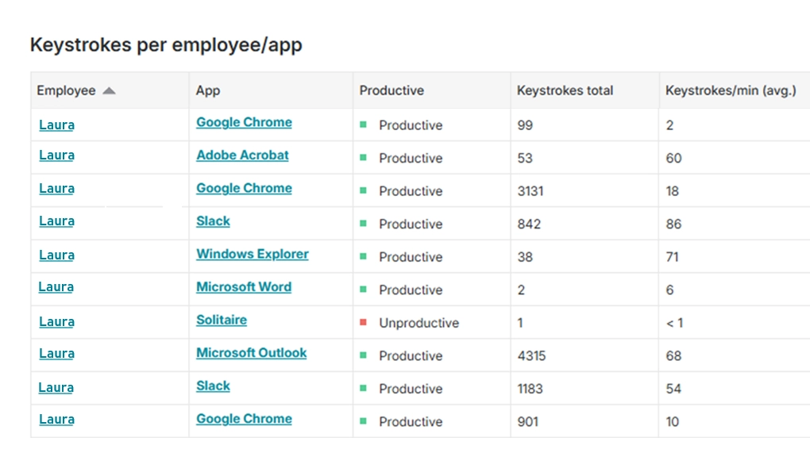Open the Slack link with 842 keystrokes
Screen dimensions: 810x476
(x=213, y=221)
